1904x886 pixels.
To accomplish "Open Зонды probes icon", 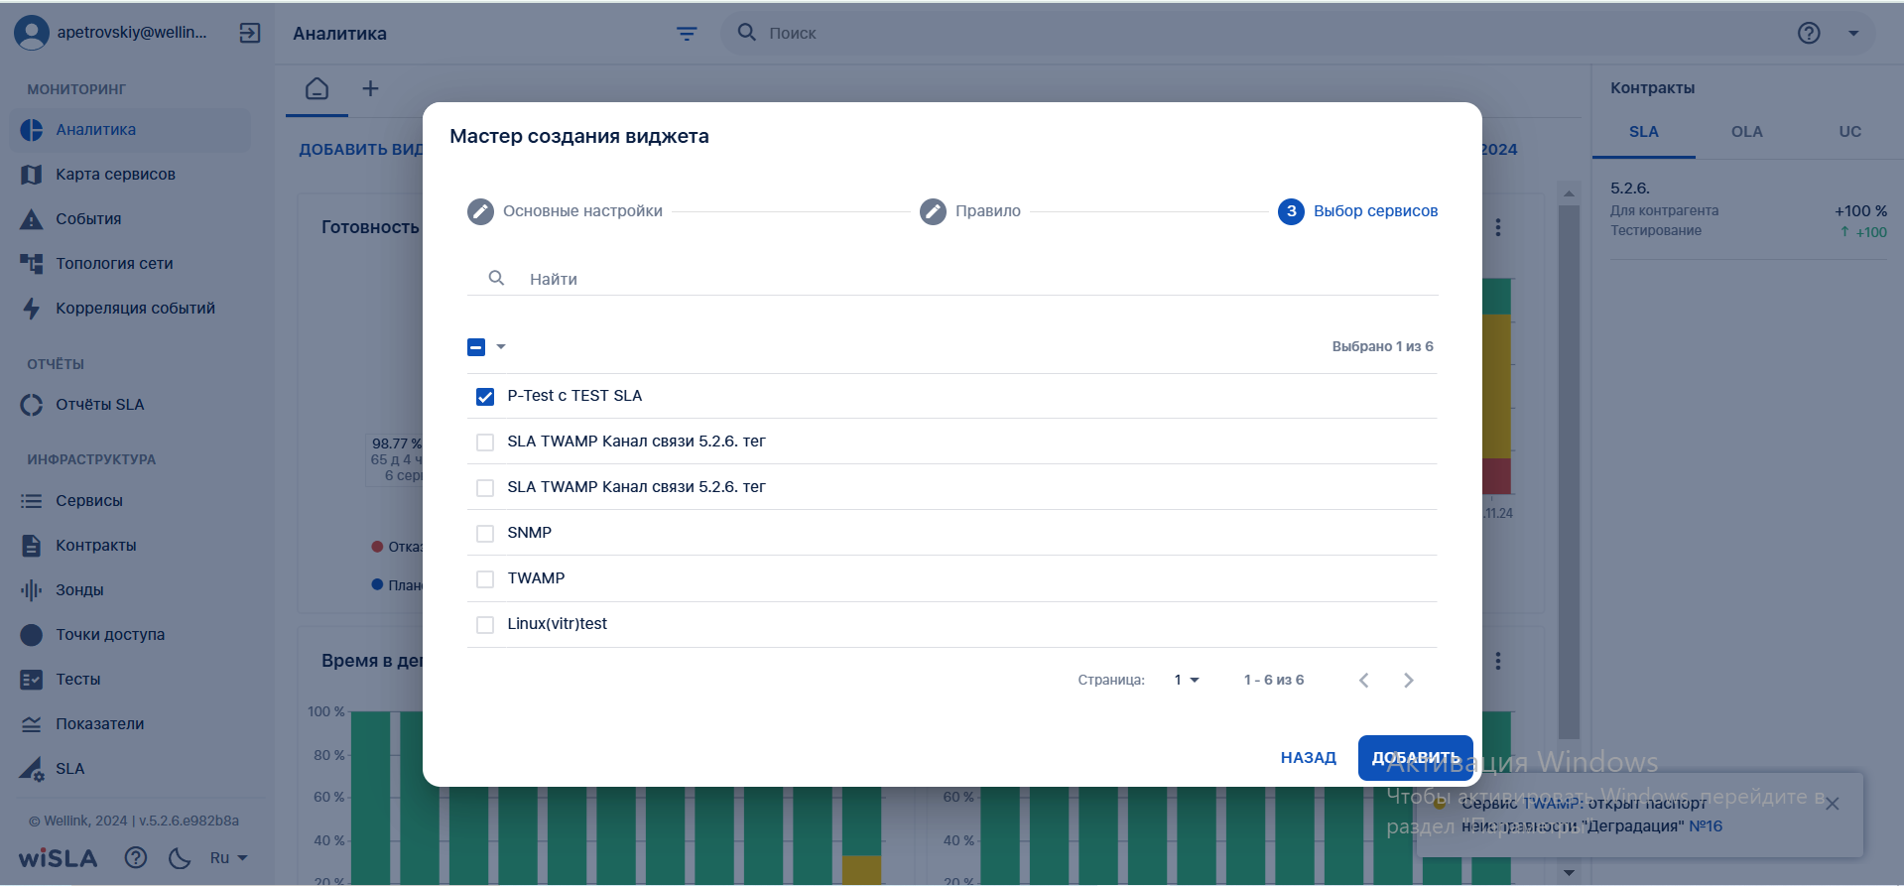I will [32, 590].
